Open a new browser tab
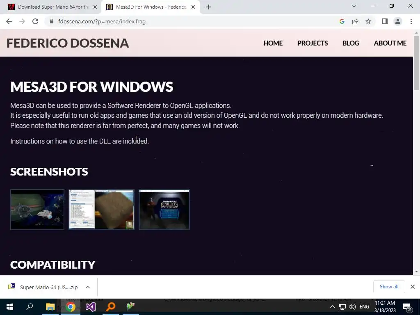 tap(209, 7)
